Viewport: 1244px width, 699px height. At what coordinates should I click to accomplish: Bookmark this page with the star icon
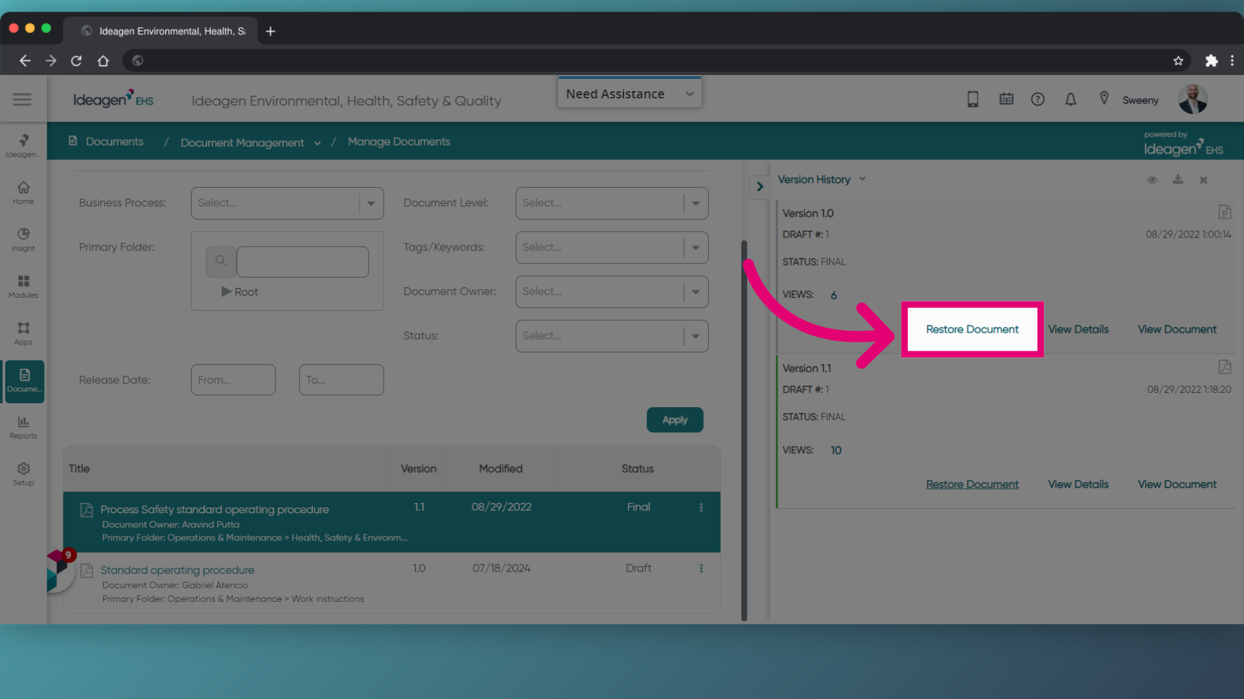[1178, 60]
